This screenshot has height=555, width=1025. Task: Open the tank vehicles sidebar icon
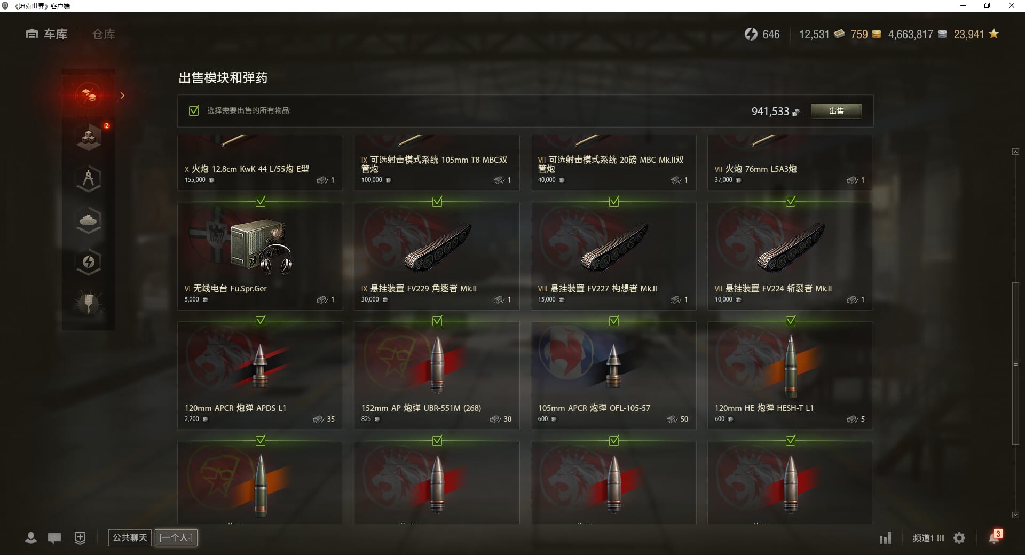[x=89, y=220]
